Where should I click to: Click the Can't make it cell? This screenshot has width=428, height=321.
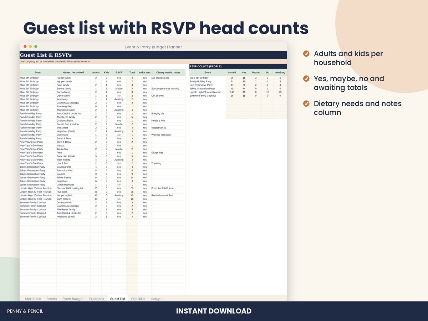point(73,199)
